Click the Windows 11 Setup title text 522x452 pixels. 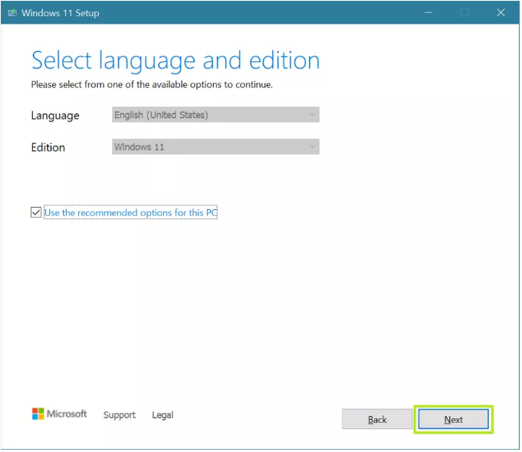pos(61,13)
